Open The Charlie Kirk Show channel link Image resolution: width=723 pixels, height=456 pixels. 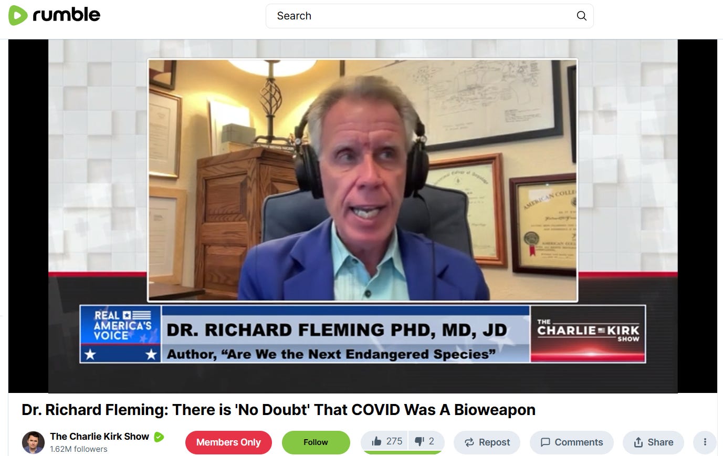tap(100, 437)
